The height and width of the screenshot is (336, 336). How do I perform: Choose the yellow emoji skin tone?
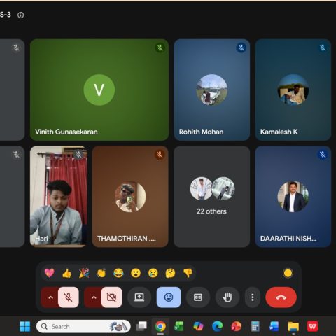coord(288,273)
